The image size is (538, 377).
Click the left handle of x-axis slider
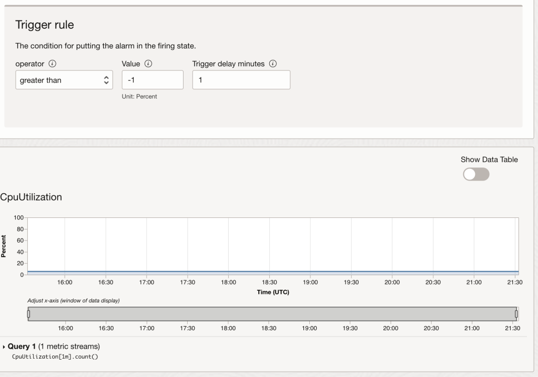(28, 314)
